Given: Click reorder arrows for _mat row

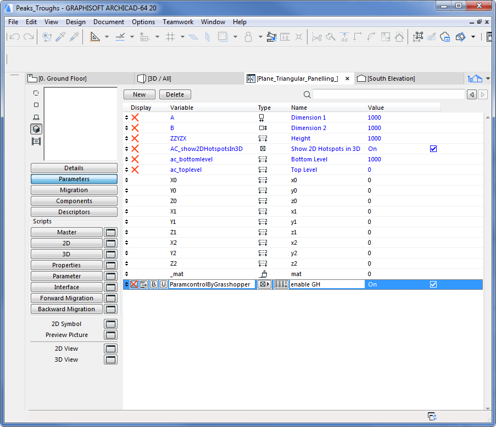Looking at the screenshot, I should [x=126, y=274].
